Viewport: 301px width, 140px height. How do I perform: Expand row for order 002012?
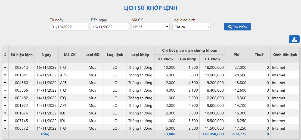[x=5, y=67]
